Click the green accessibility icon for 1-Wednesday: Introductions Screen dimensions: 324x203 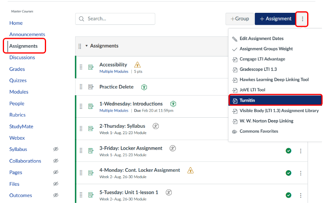point(173,104)
